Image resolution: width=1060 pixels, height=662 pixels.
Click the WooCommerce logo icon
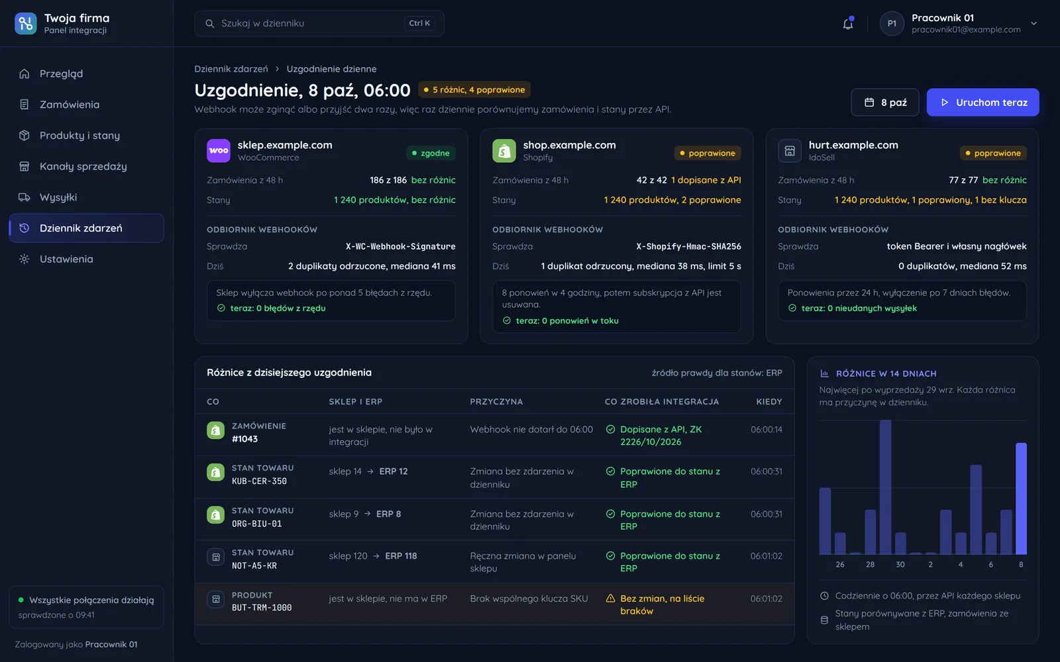coord(219,150)
